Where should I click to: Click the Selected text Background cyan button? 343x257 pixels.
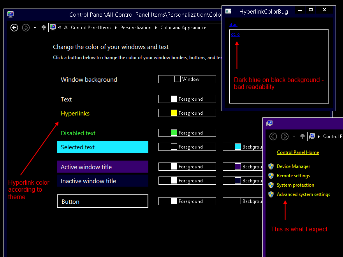243,147
